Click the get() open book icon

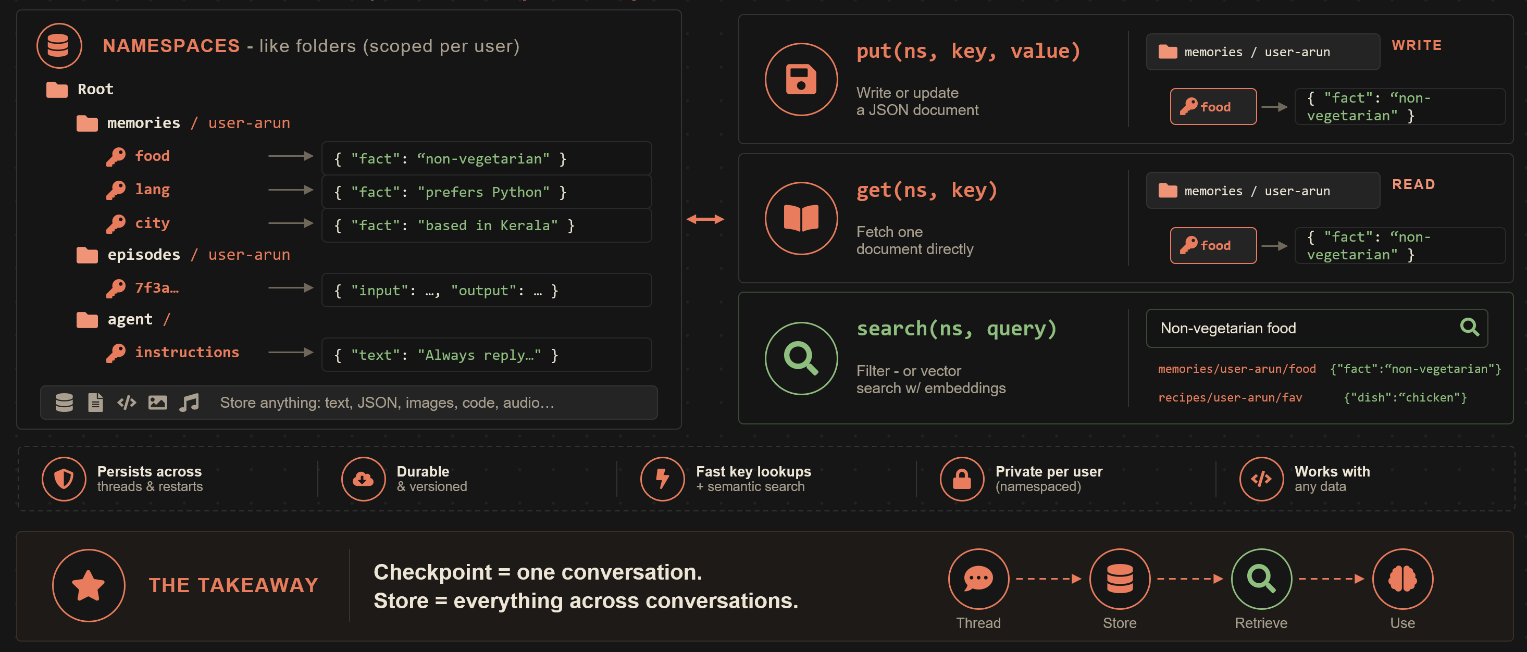pos(801,218)
